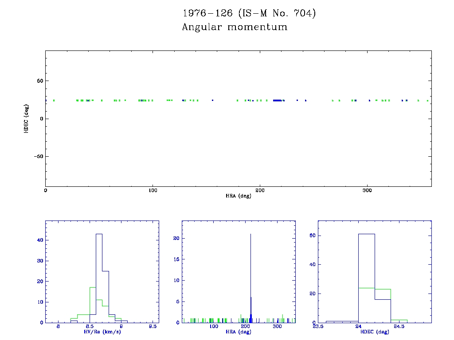Click the HV/Re (km/s) axis label

coord(102,332)
